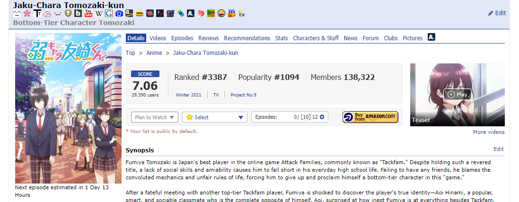
Task: Open the Reviews tab
Action: [209, 38]
